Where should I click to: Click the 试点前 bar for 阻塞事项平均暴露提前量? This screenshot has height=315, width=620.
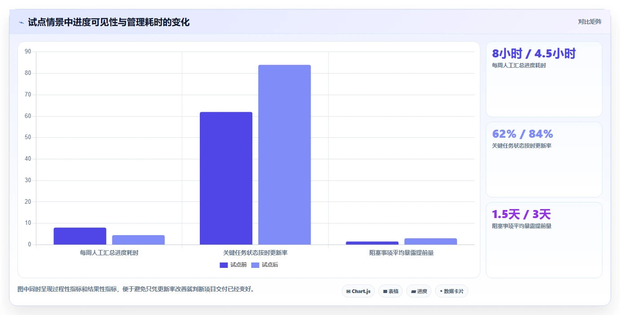pos(372,243)
